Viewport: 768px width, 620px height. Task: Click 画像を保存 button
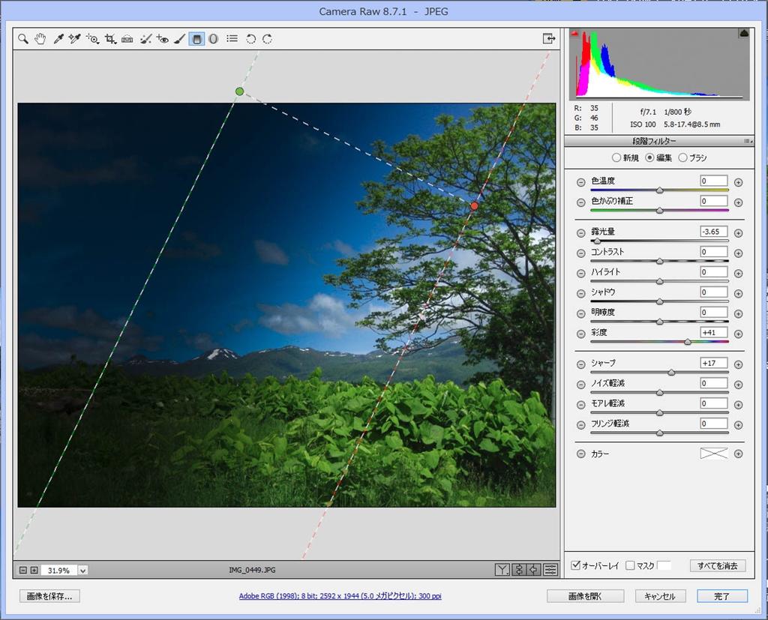point(49,596)
